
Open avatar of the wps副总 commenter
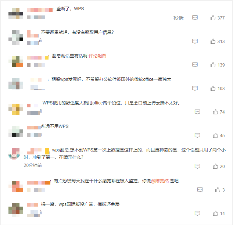[x=14, y=154]
